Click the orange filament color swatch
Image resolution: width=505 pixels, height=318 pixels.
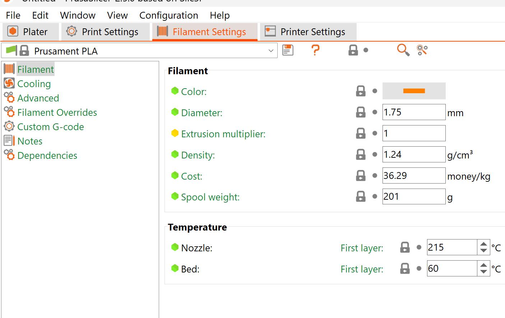414,91
